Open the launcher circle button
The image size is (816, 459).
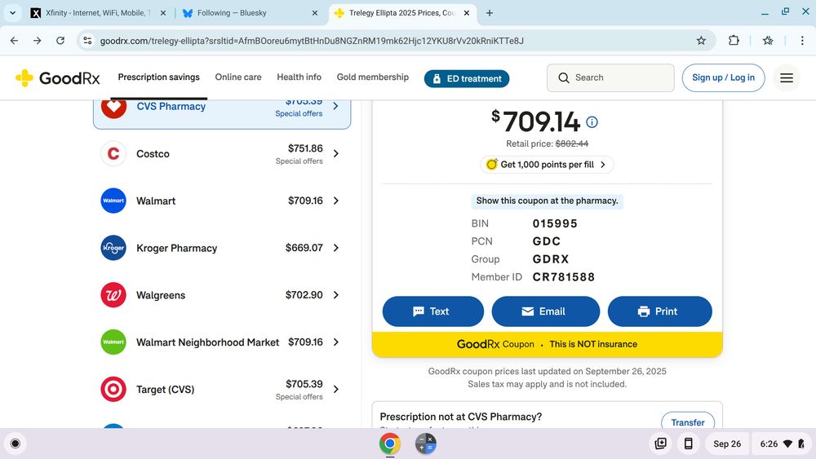pyautogui.click(x=15, y=444)
